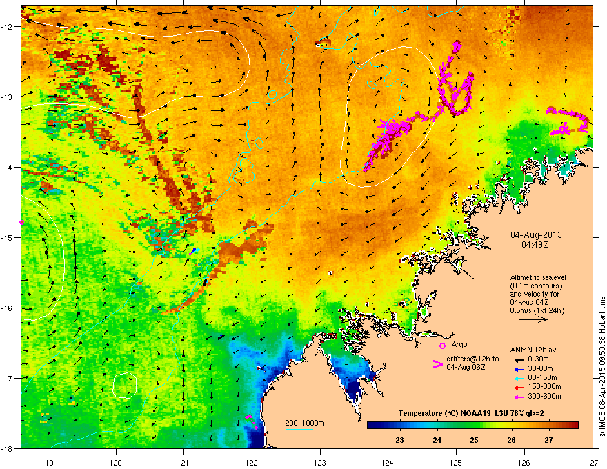Click the 27 tick label on the colorbar
This screenshot has height=469, width=607.
pyautogui.click(x=548, y=440)
